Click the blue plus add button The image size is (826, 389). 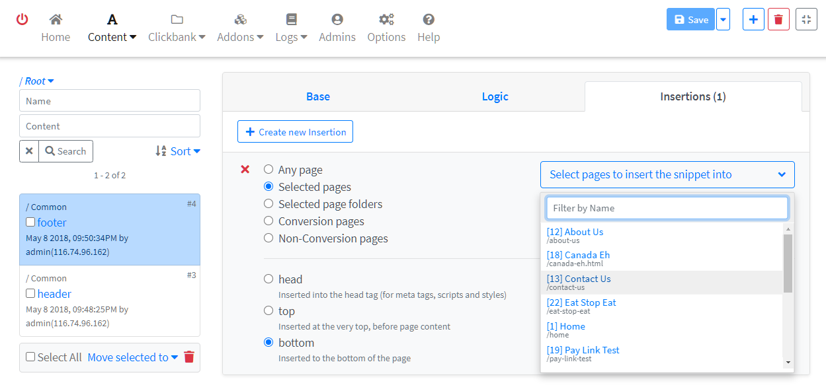[753, 20]
